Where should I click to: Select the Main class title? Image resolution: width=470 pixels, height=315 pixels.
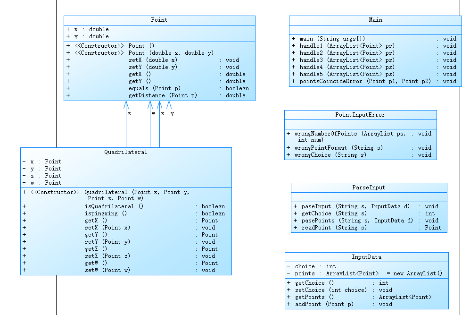[375, 20]
